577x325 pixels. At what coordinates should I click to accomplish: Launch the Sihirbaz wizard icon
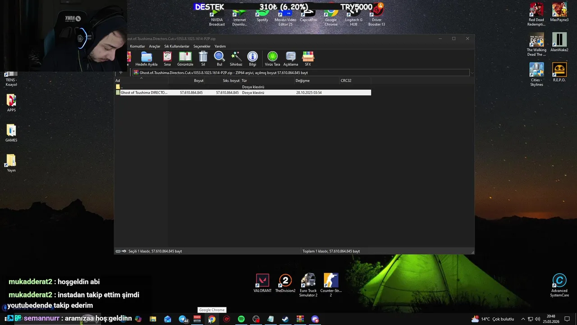coord(236,59)
